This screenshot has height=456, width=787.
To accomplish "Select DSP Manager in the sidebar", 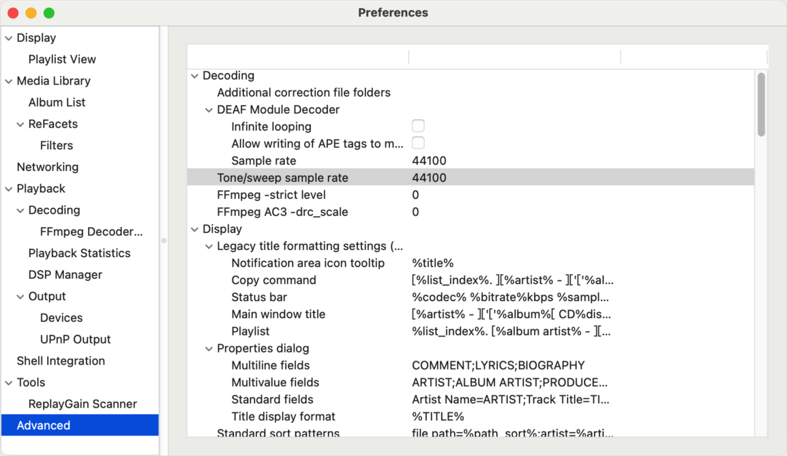I will pyautogui.click(x=65, y=275).
